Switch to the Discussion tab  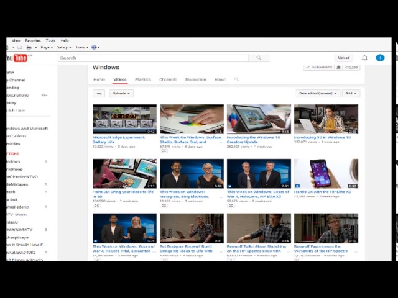coord(195,79)
